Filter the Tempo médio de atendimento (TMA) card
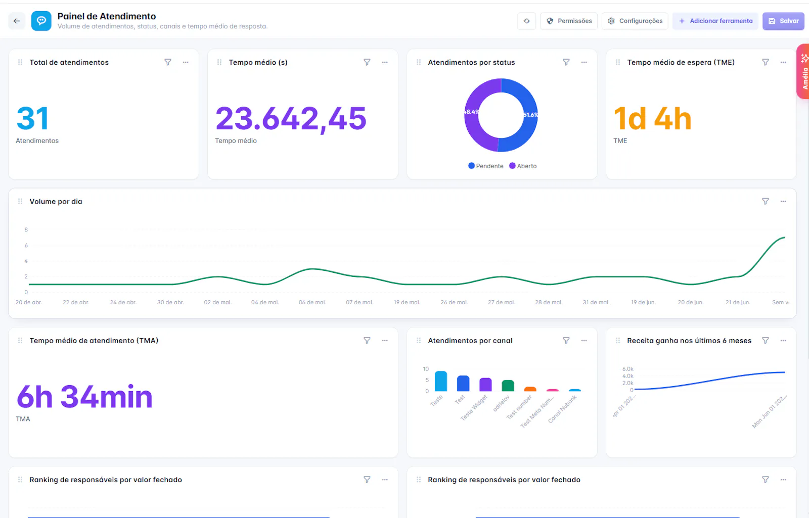The width and height of the screenshot is (809, 518). (367, 341)
